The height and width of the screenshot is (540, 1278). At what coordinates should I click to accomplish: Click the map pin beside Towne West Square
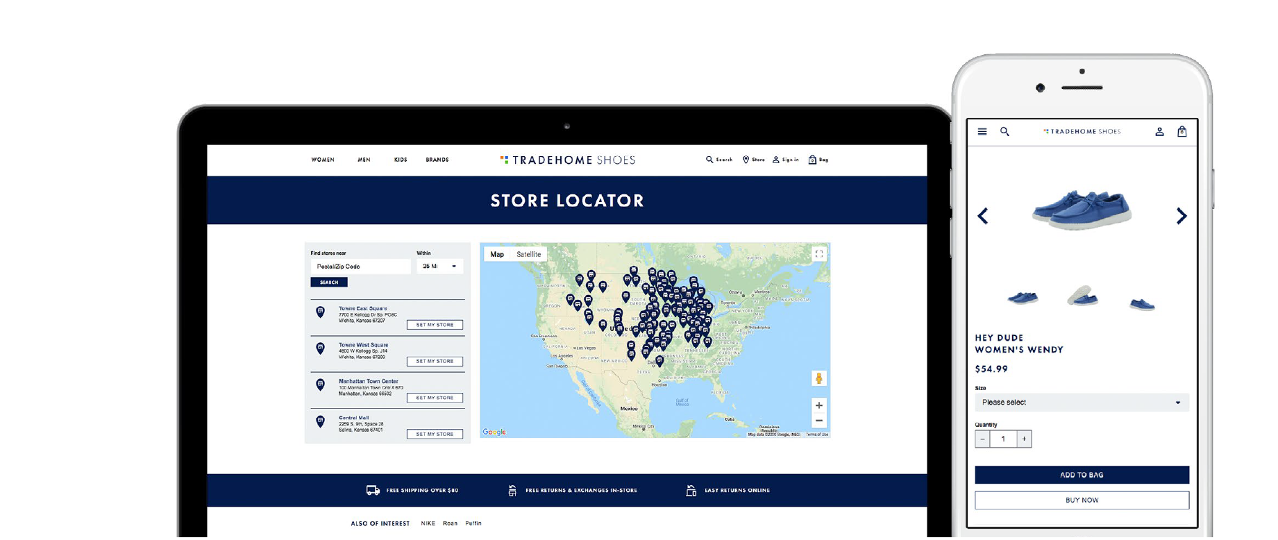coord(320,348)
